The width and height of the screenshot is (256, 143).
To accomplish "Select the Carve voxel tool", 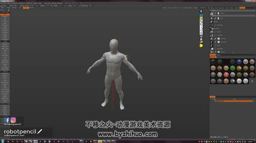I will (x=5, y=21).
